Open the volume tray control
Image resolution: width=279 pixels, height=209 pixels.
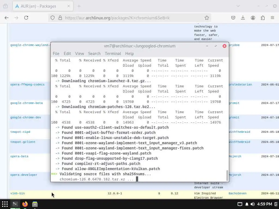(x=252, y=204)
